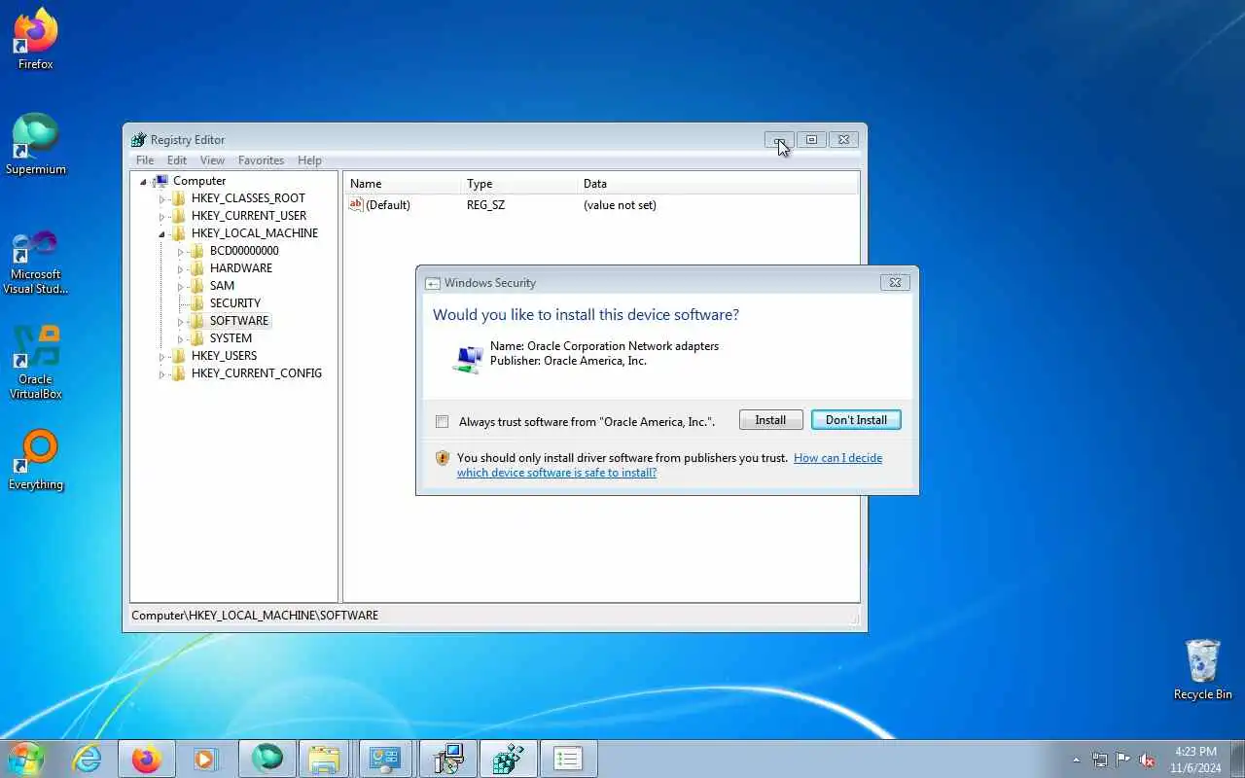
Task: Click the network adapter icon in dialog
Action: (468, 358)
